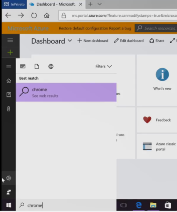Open the Feedback heart tile
177x212 pixels.
pyautogui.click(x=157, y=120)
